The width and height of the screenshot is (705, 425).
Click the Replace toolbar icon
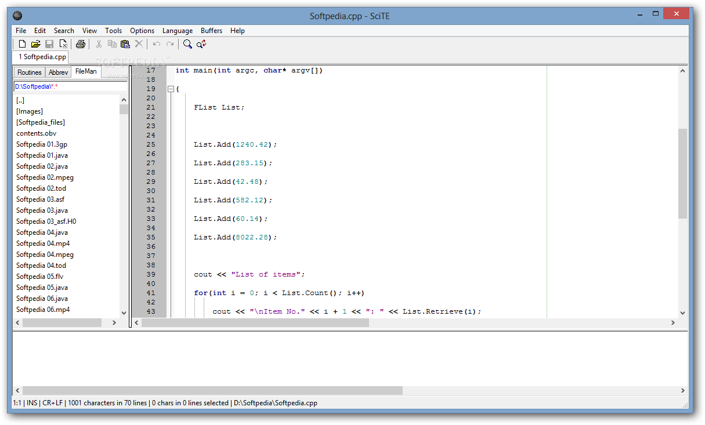pos(201,44)
